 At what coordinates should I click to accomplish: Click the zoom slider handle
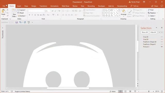(149, 91)
